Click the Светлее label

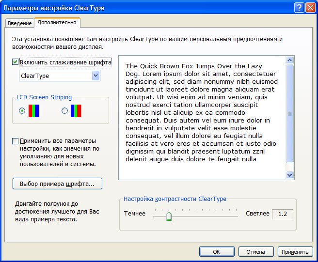[x=257, y=214]
